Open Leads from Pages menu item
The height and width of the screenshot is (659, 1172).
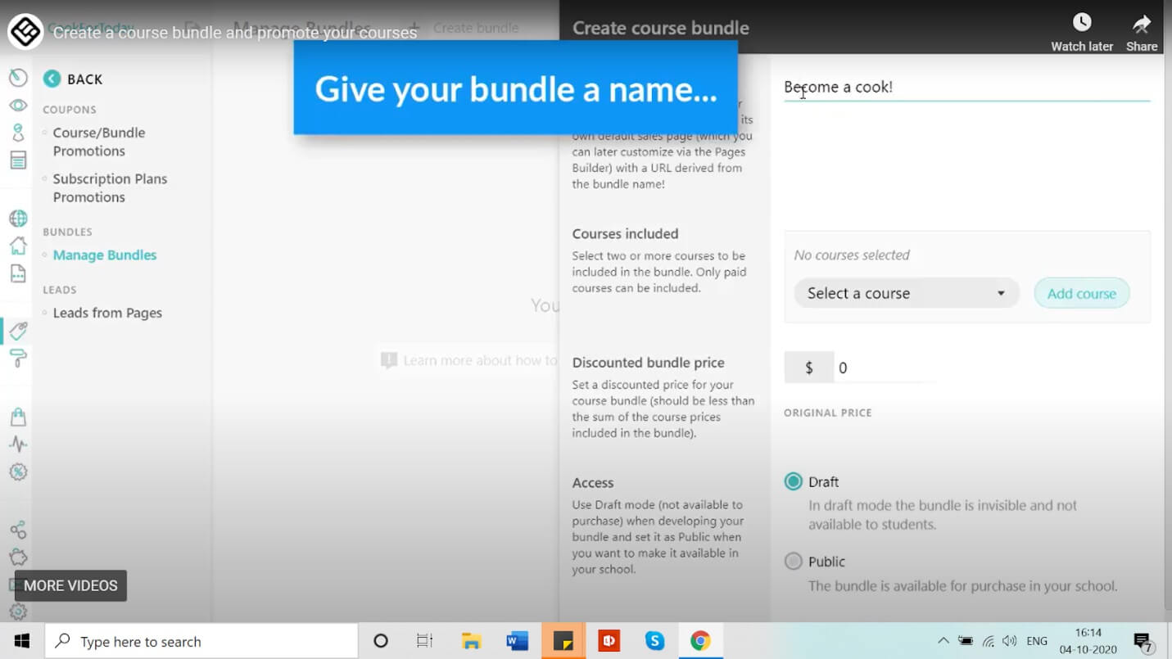tap(107, 313)
